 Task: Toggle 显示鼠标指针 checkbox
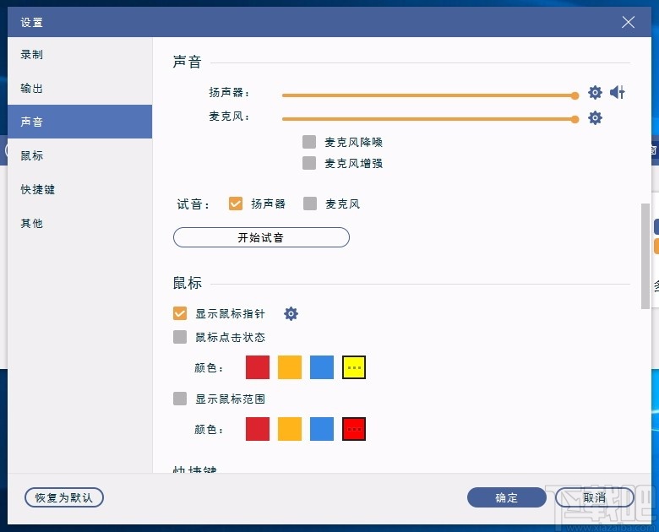pyautogui.click(x=180, y=313)
